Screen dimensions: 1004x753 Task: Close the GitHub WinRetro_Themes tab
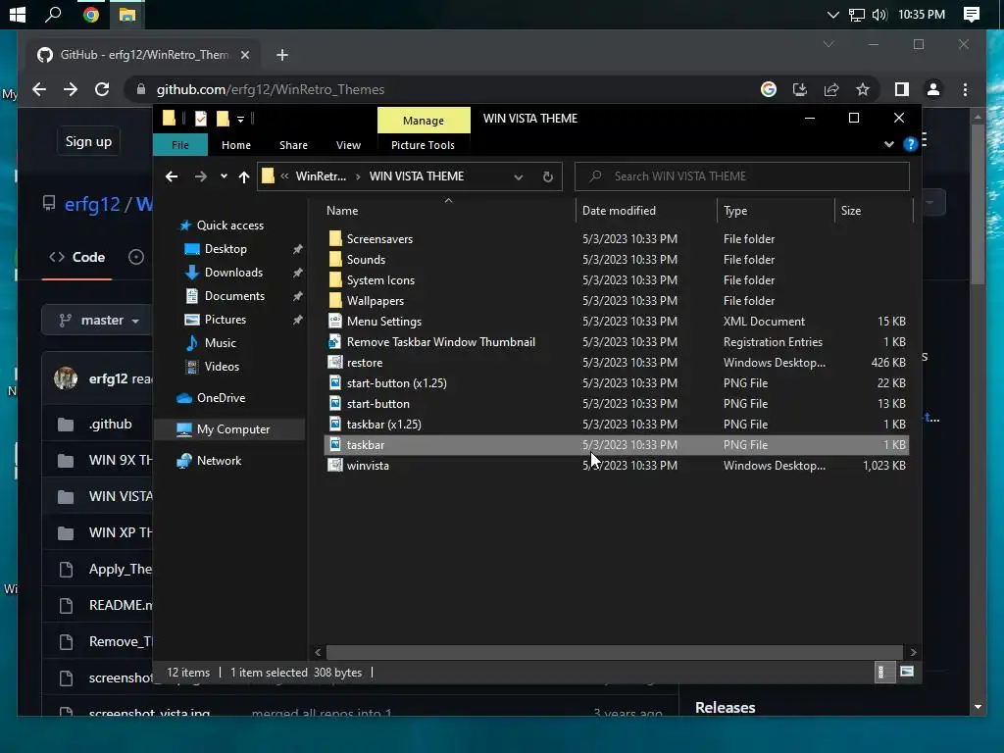pos(244,55)
